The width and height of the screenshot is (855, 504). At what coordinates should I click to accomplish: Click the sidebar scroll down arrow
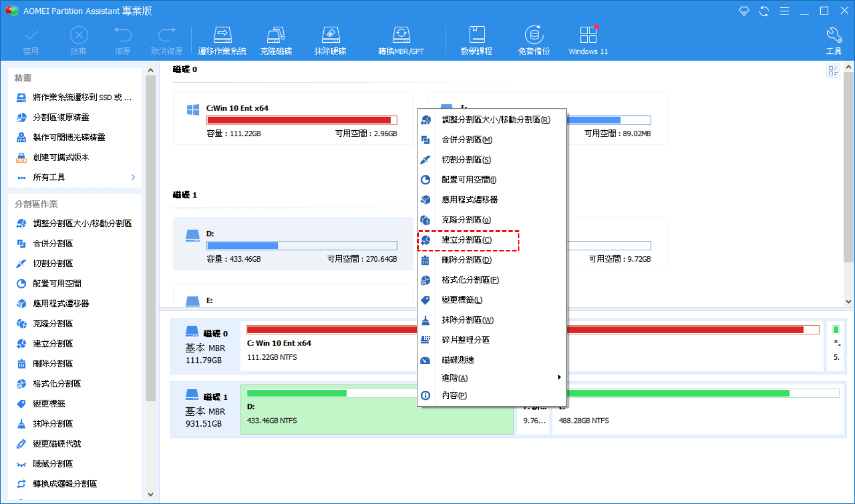[x=150, y=494]
